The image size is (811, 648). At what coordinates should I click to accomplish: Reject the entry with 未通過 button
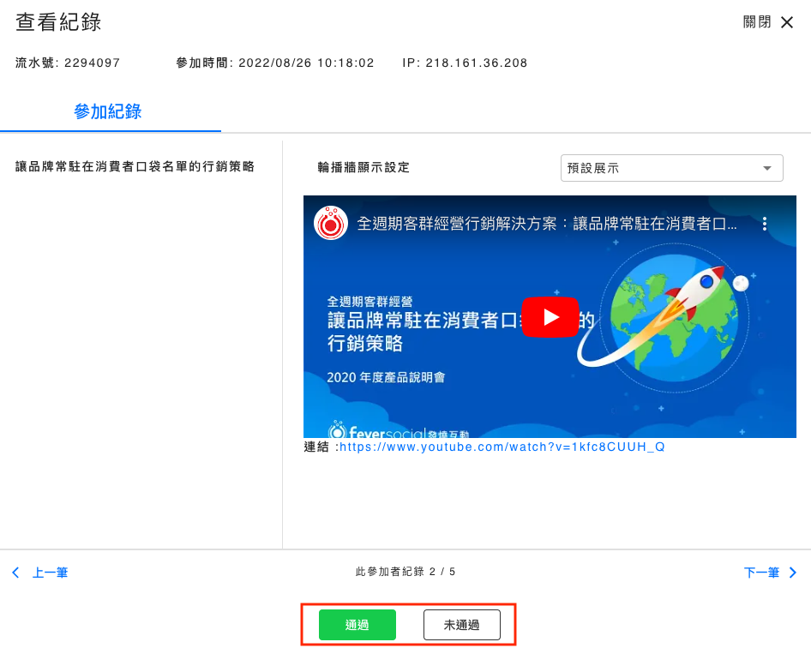461,625
